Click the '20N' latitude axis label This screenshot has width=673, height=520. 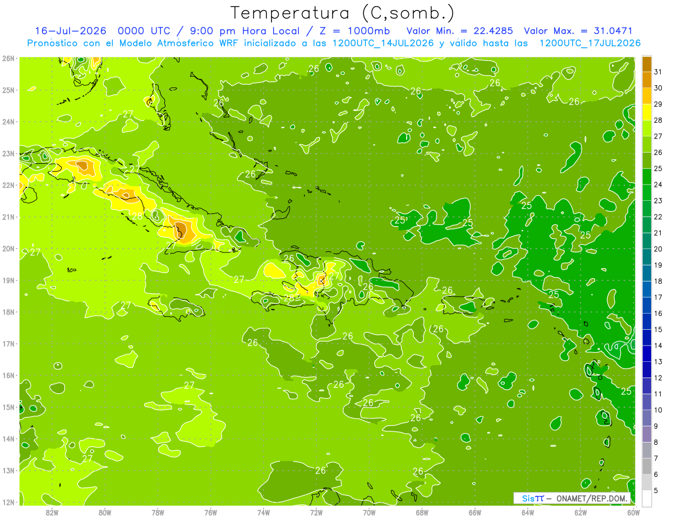click(x=8, y=249)
